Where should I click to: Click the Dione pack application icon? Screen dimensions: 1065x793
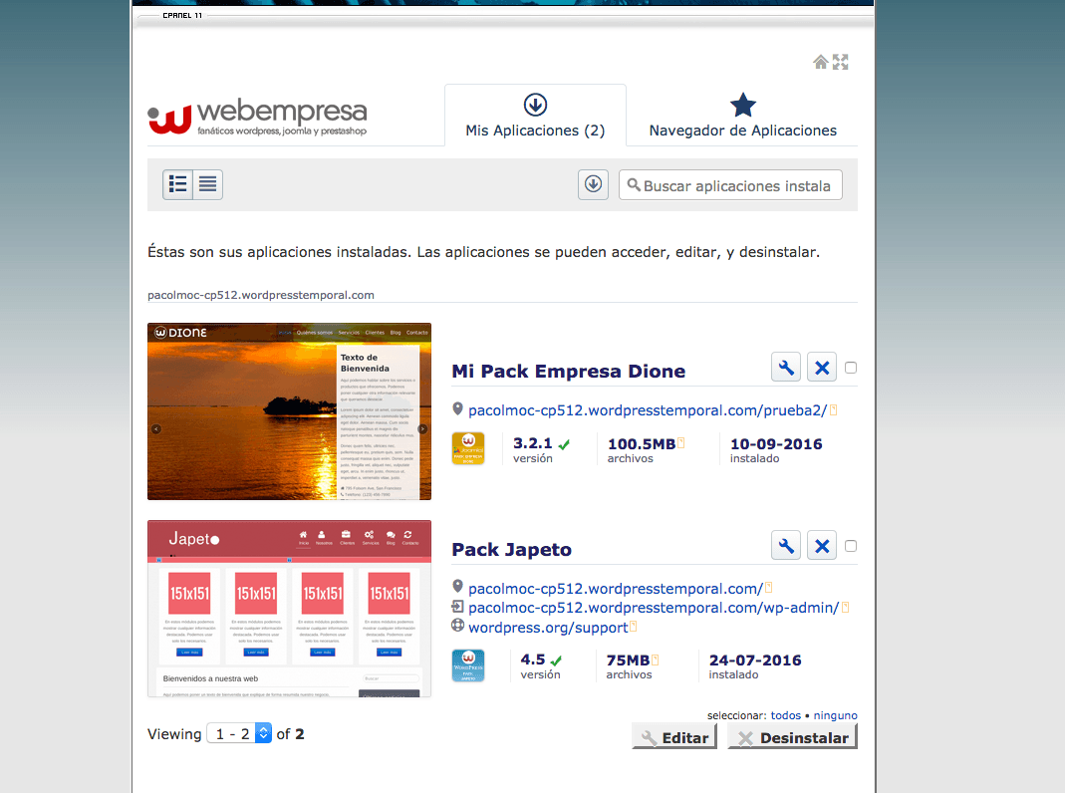(x=468, y=448)
